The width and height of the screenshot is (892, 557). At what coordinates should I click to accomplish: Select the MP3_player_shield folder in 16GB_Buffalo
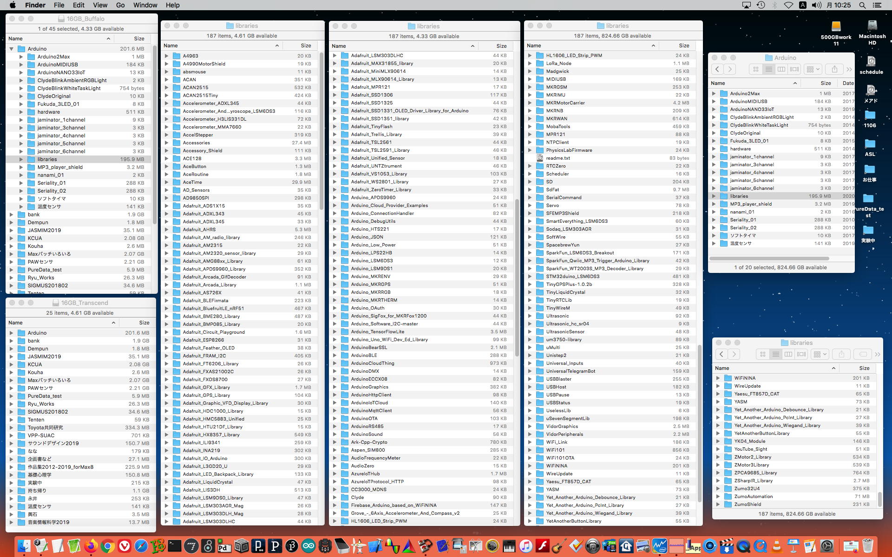tap(60, 167)
